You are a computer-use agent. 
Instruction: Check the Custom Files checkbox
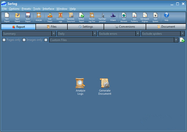click(x=46, y=40)
